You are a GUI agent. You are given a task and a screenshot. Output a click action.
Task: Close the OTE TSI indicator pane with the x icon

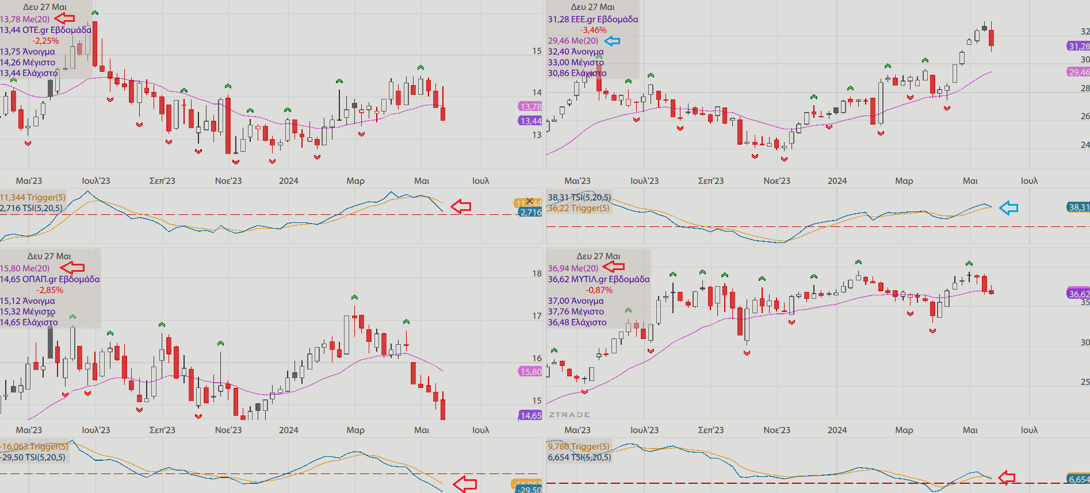(530, 201)
